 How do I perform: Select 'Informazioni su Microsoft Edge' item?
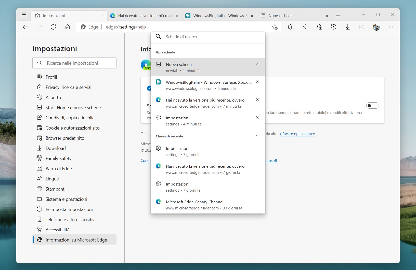coord(74,240)
